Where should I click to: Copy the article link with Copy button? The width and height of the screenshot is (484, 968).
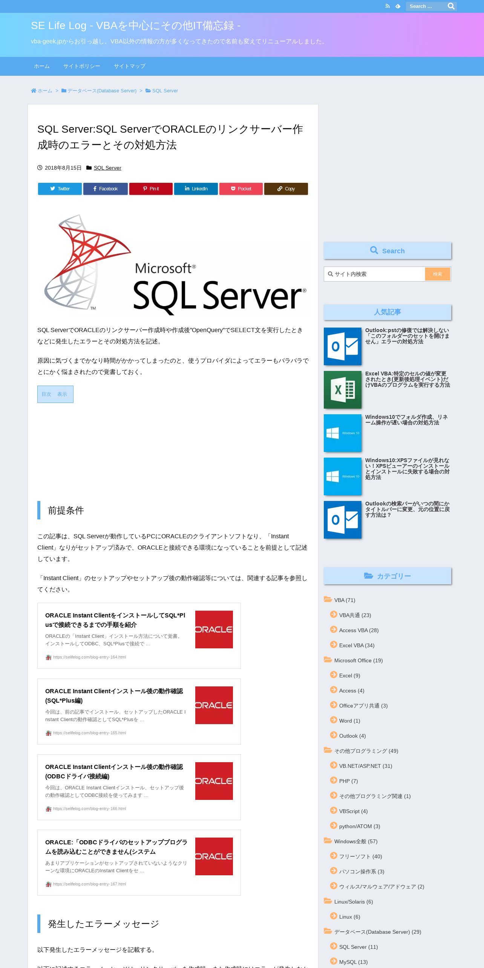286,189
